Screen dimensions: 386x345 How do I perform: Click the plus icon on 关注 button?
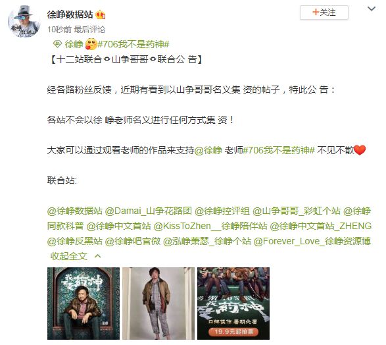pos(316,12)
